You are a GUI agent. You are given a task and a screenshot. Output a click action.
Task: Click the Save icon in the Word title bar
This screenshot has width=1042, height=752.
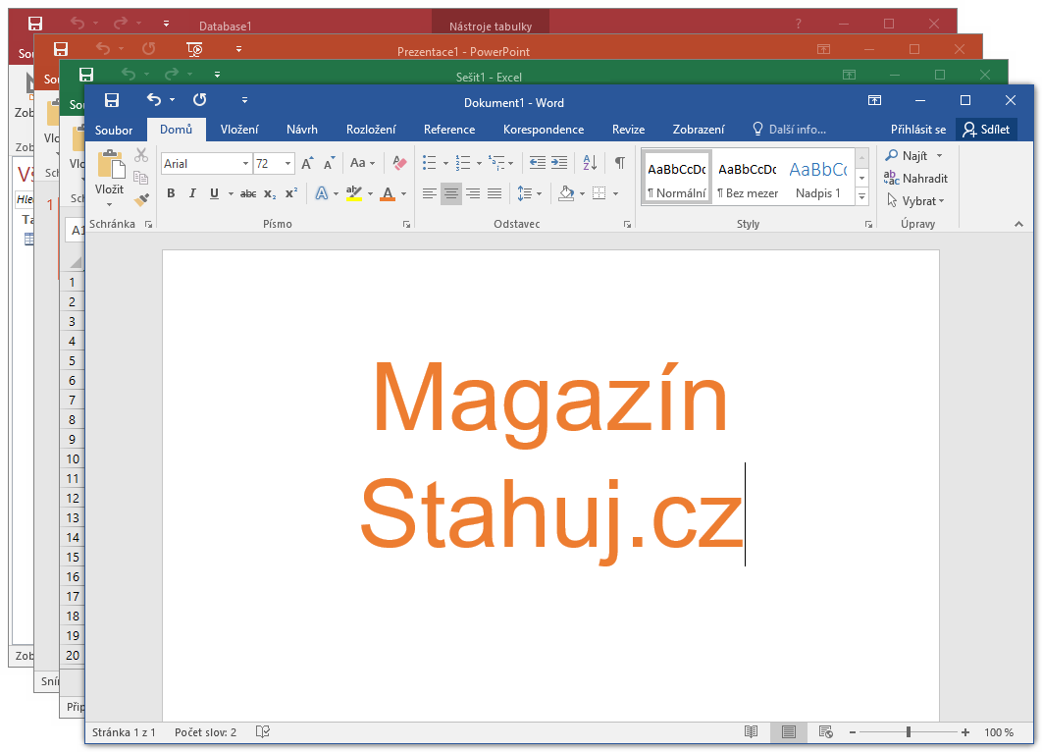pyautogui.click(x=112, y=100)
